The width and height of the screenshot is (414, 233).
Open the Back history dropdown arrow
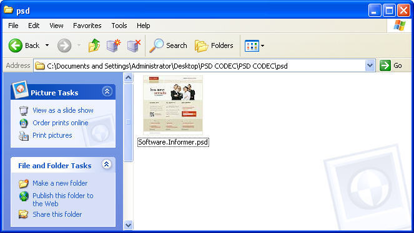(47, 45)
